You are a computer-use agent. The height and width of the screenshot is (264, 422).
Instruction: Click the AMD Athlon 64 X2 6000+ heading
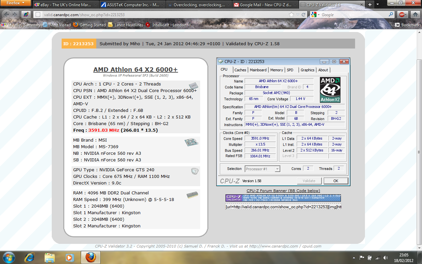pos(136,70)
